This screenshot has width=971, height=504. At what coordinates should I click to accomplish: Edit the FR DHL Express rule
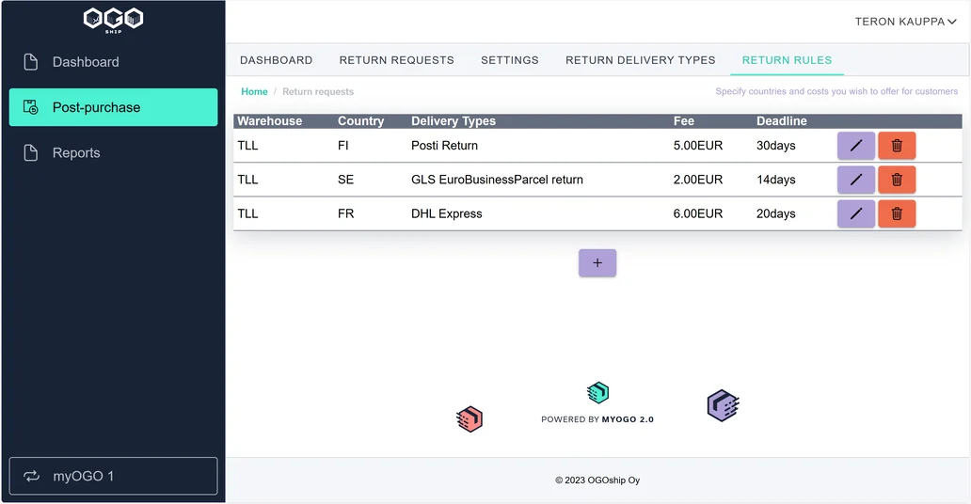(856, 213)
